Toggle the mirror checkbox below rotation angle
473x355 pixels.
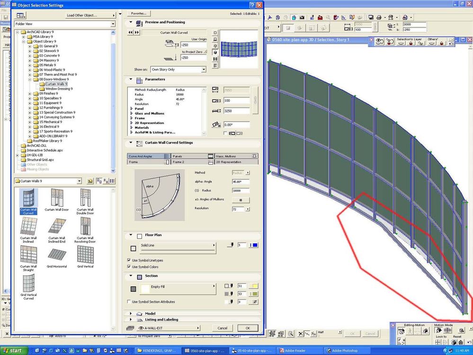[225, 133]
